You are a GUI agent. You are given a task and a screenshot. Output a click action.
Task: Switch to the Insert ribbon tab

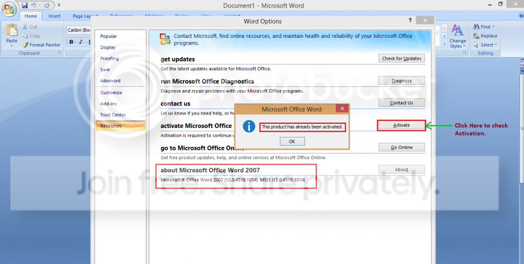tap(54, 16)
